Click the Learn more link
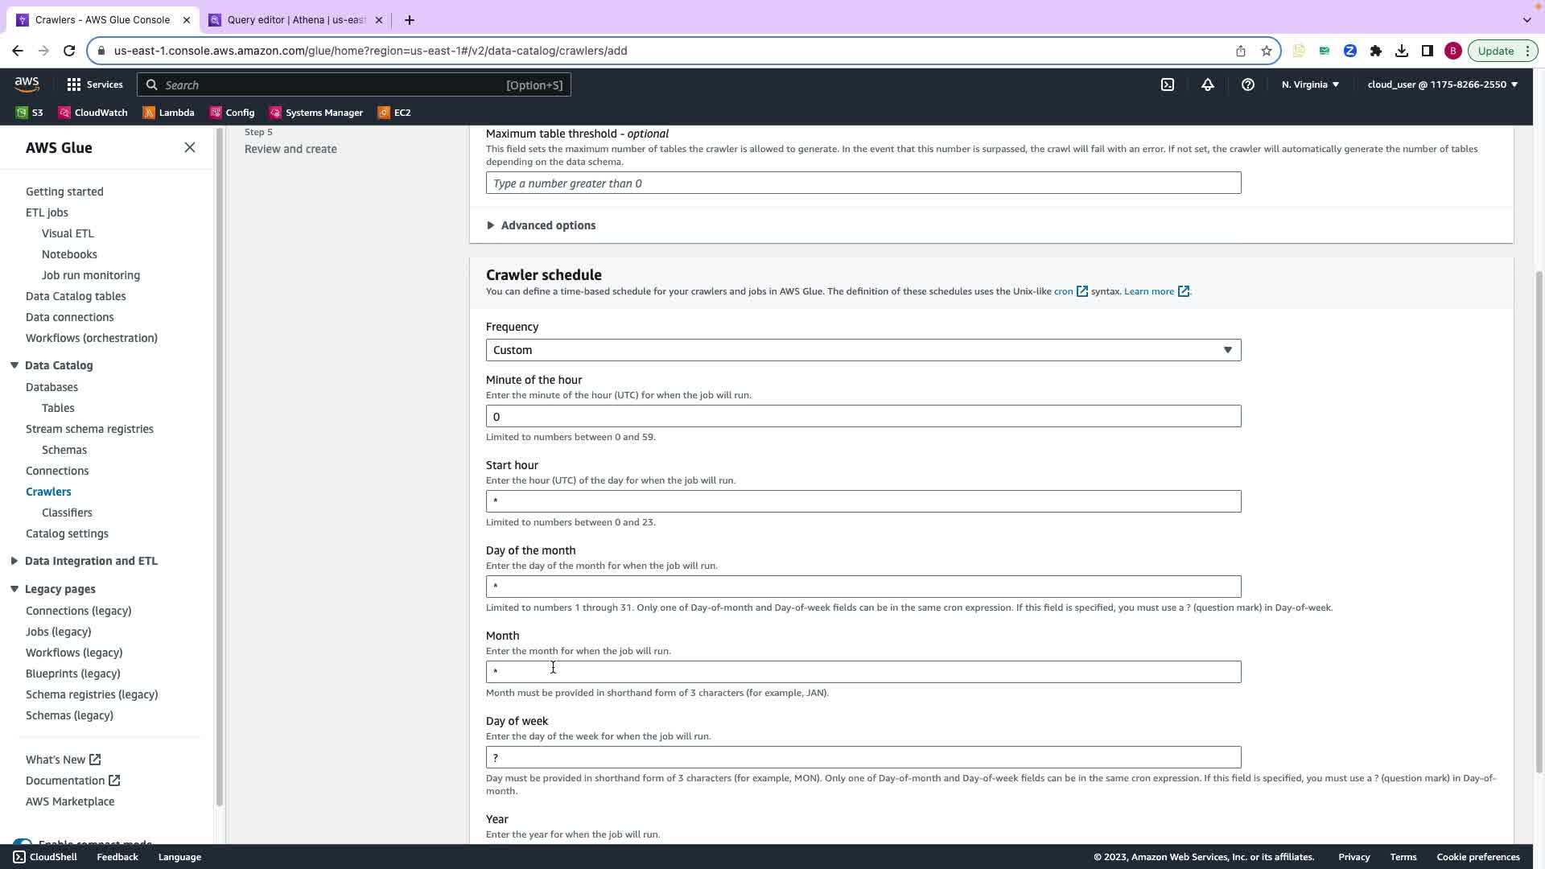 click(1149, 291)
